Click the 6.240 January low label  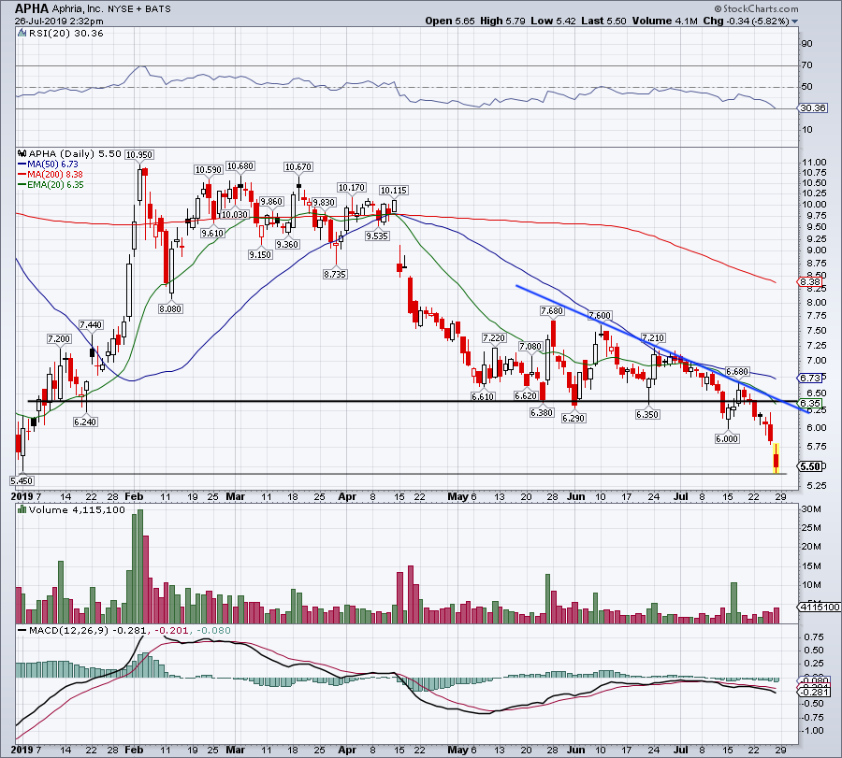point(85,422)
